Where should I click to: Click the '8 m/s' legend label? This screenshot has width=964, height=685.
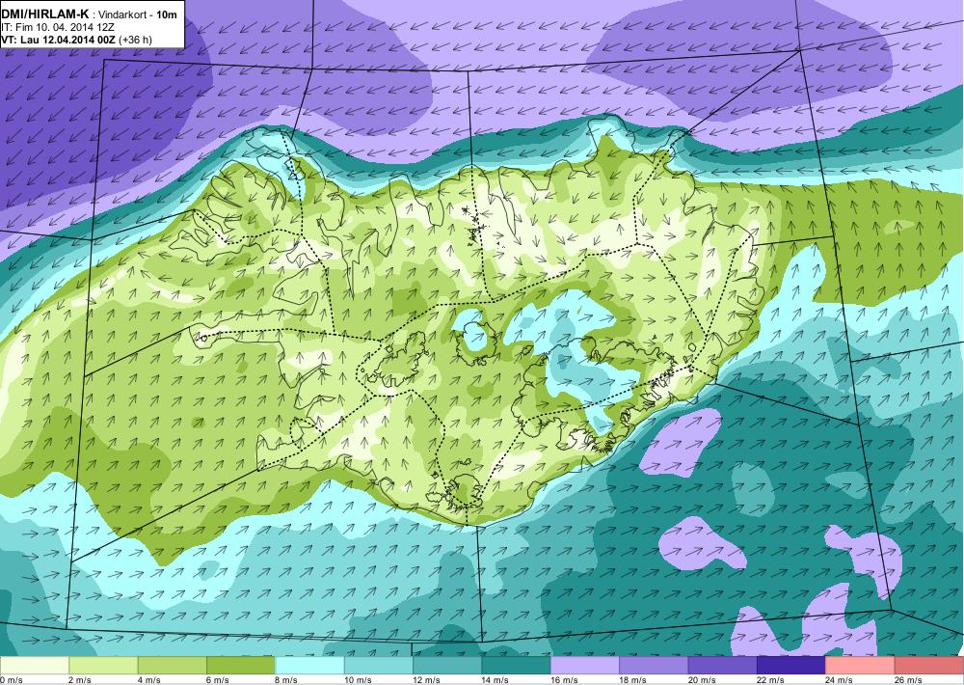[286, 680]
